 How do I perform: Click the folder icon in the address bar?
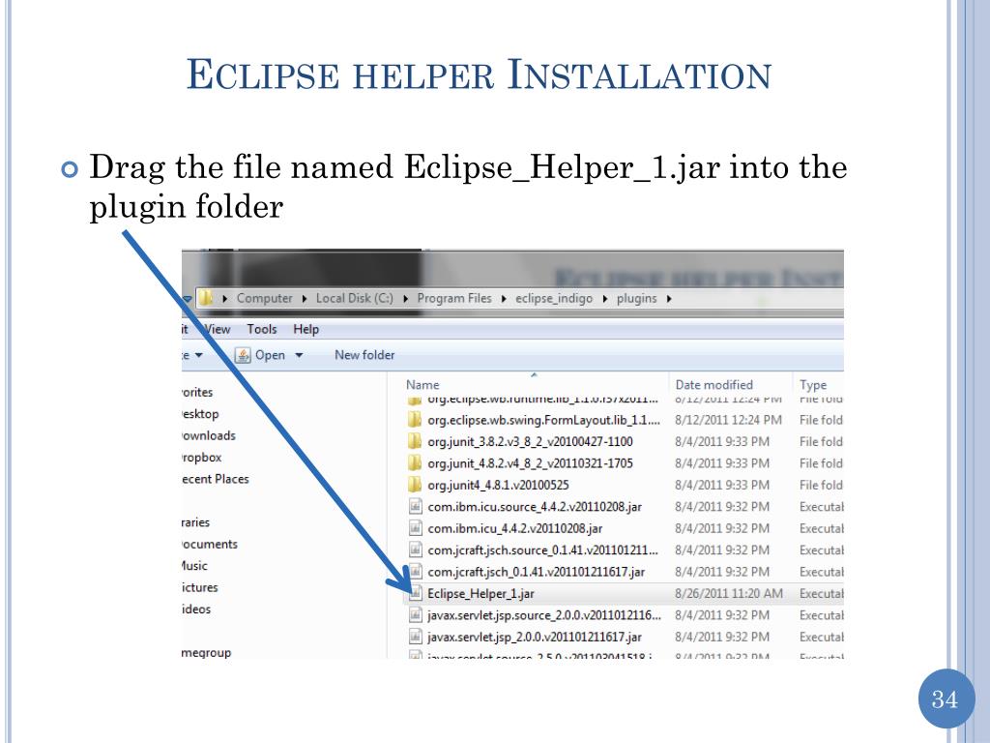coord(206,298)
